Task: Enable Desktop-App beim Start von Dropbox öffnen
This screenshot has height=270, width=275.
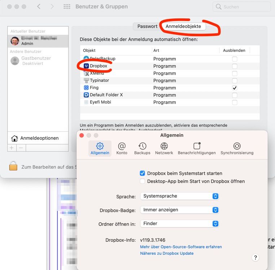Action: coord(142,181)
